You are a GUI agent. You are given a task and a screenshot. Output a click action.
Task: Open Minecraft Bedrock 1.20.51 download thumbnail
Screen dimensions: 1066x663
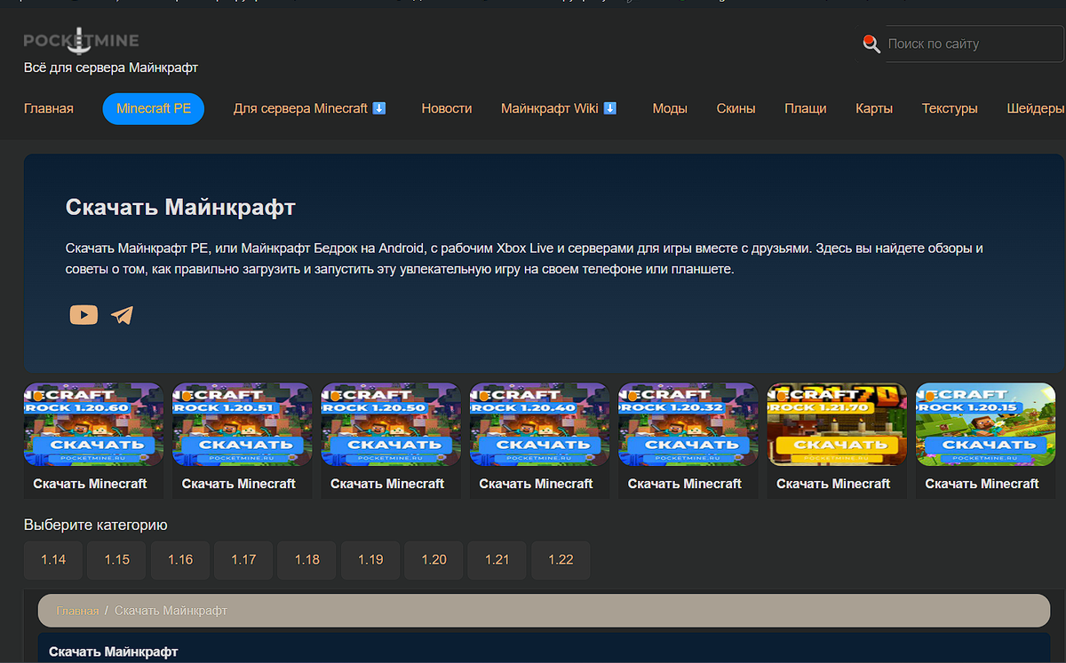(242, 424)
